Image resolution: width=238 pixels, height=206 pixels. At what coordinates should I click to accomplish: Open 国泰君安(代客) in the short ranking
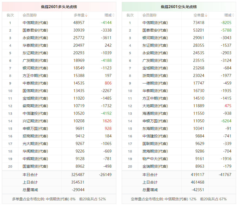click(x=155, y=31)
